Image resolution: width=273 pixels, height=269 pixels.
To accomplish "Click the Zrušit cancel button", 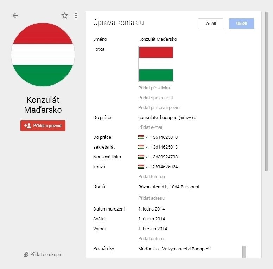I will (x=211, y=24).
